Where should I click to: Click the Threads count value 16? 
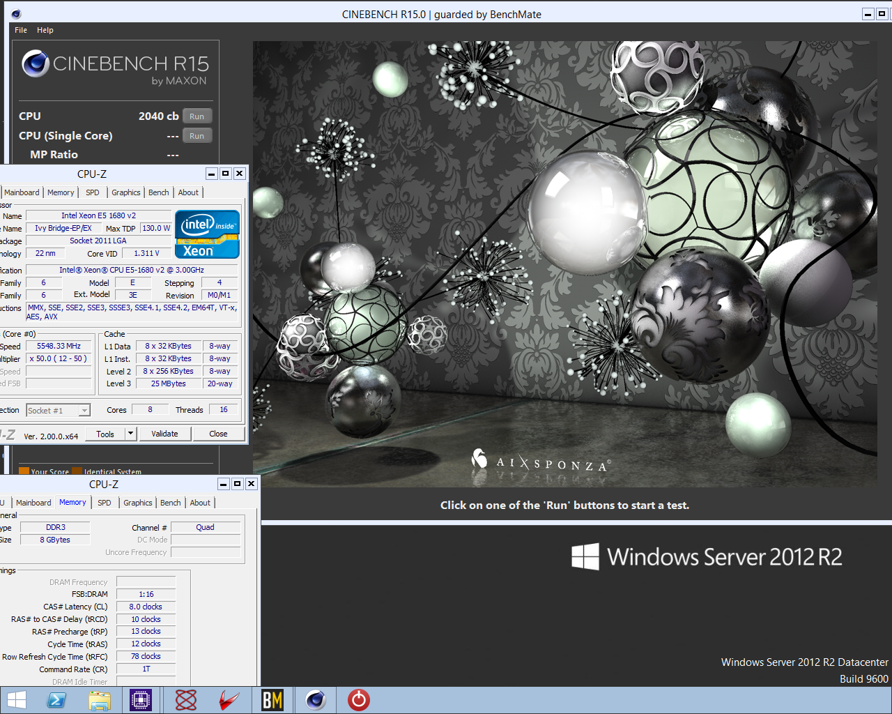224,409
